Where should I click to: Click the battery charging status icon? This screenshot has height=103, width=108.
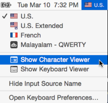pos(6,5)
